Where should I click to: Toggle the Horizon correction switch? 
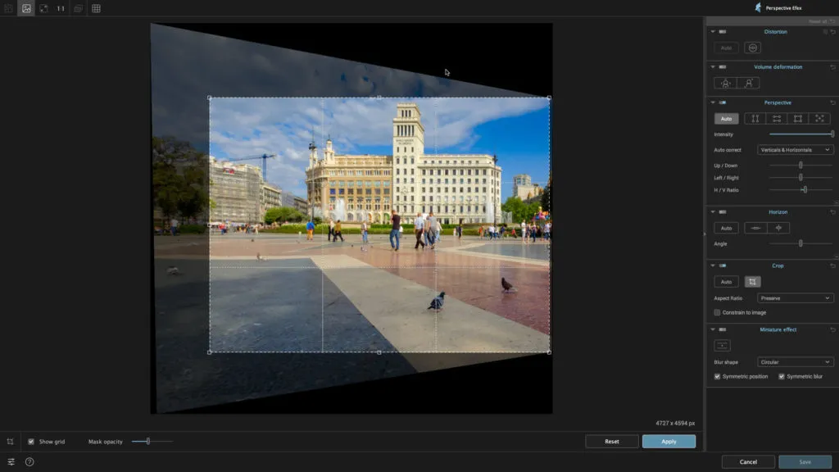pyautogui.click(x=723, y=212)
